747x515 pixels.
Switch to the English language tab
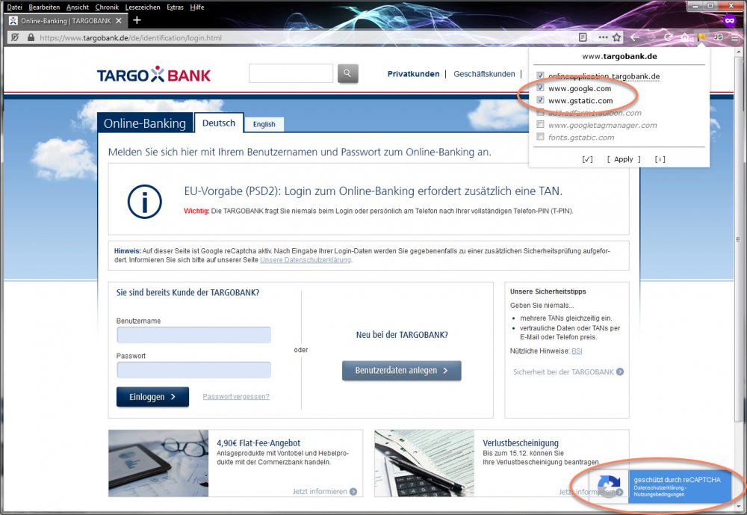click(x=264, y=124)
